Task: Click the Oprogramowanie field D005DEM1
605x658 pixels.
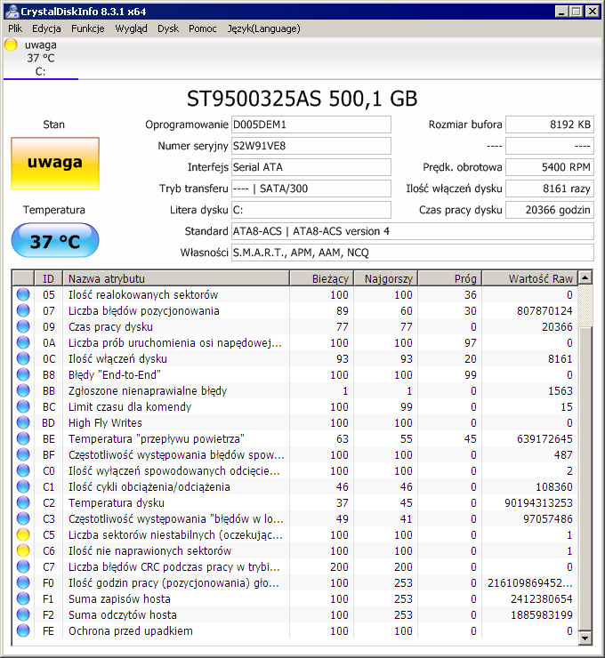Action: (x=311, y=124)
